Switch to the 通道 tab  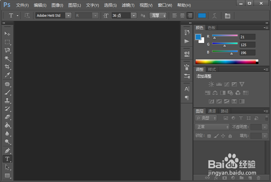tap(212, 111)
